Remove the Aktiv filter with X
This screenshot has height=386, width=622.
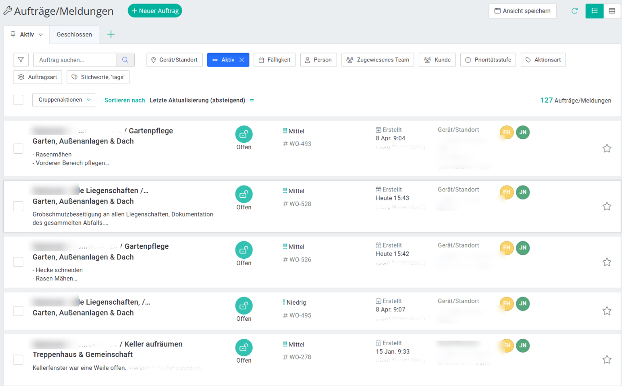click(241, 60)
